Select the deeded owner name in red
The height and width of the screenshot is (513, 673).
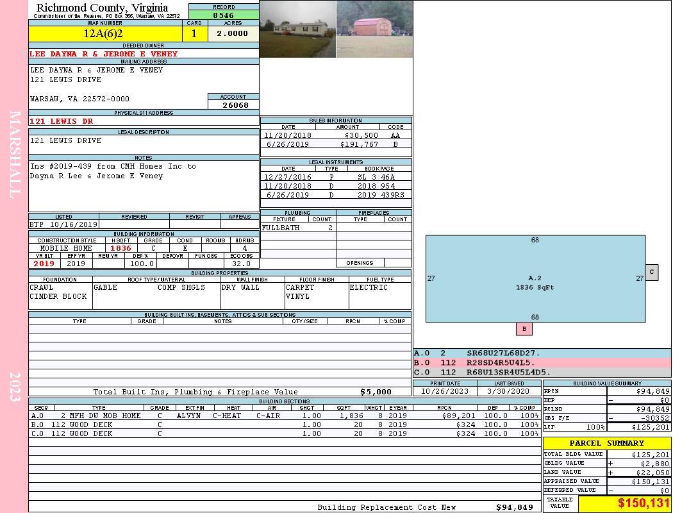pos(104,54)
